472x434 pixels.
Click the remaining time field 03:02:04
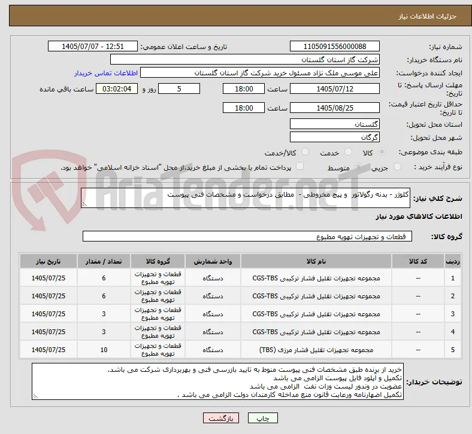tap(117, 89)
